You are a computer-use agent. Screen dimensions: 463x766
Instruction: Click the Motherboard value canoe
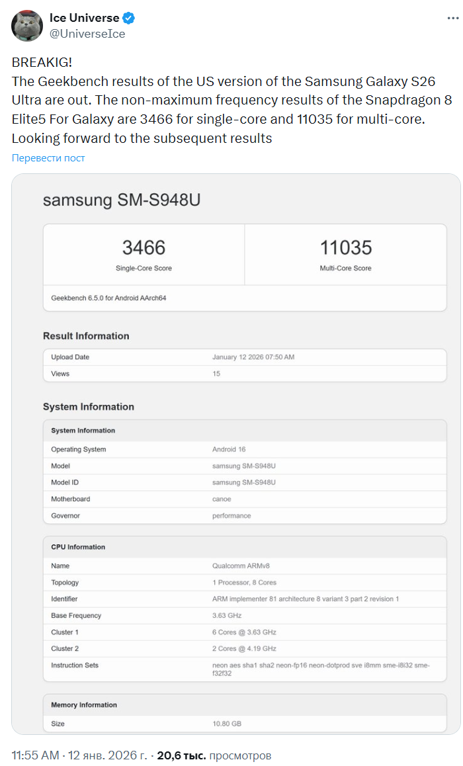[x=222, y=499]
